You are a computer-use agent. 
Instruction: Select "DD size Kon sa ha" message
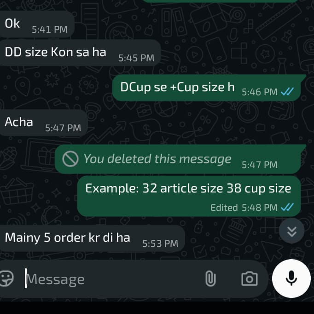[x=80, y=52]
